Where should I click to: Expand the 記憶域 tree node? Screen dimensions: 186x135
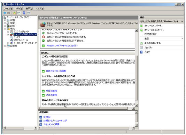tap(5, 46)
